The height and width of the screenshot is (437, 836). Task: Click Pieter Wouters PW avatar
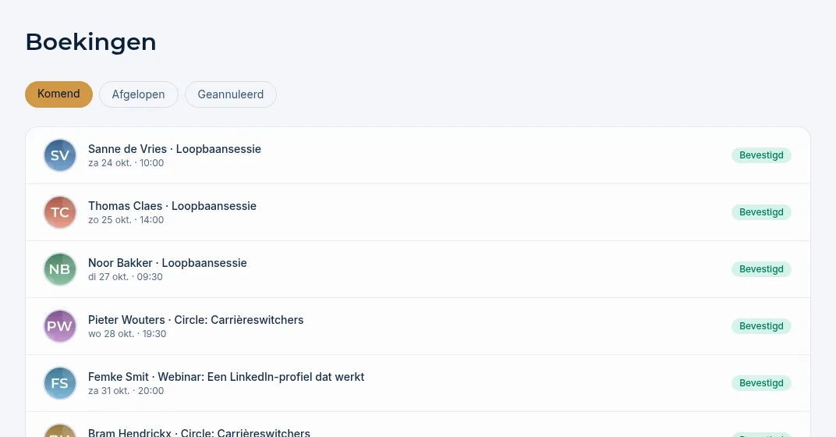(x=60, y=326)
